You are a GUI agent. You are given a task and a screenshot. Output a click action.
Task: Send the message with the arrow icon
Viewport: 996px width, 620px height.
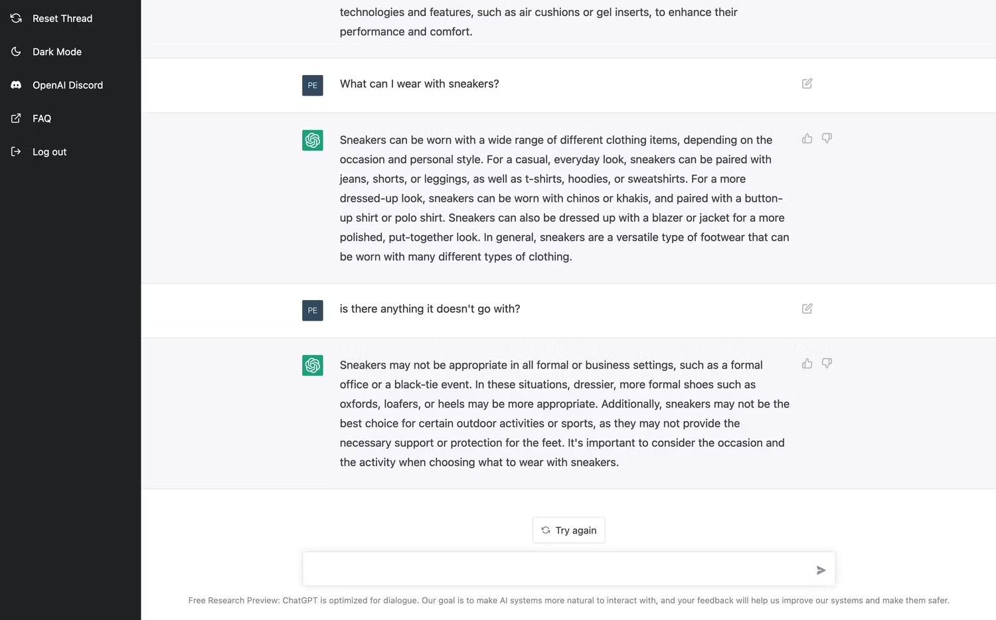pyautogui.click(x=821, y=570)
